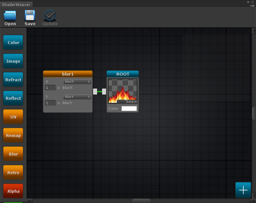Click the Update checkmark icon
Screen dimensions: 256x203
pyautogui.click(x=50, y=16)
